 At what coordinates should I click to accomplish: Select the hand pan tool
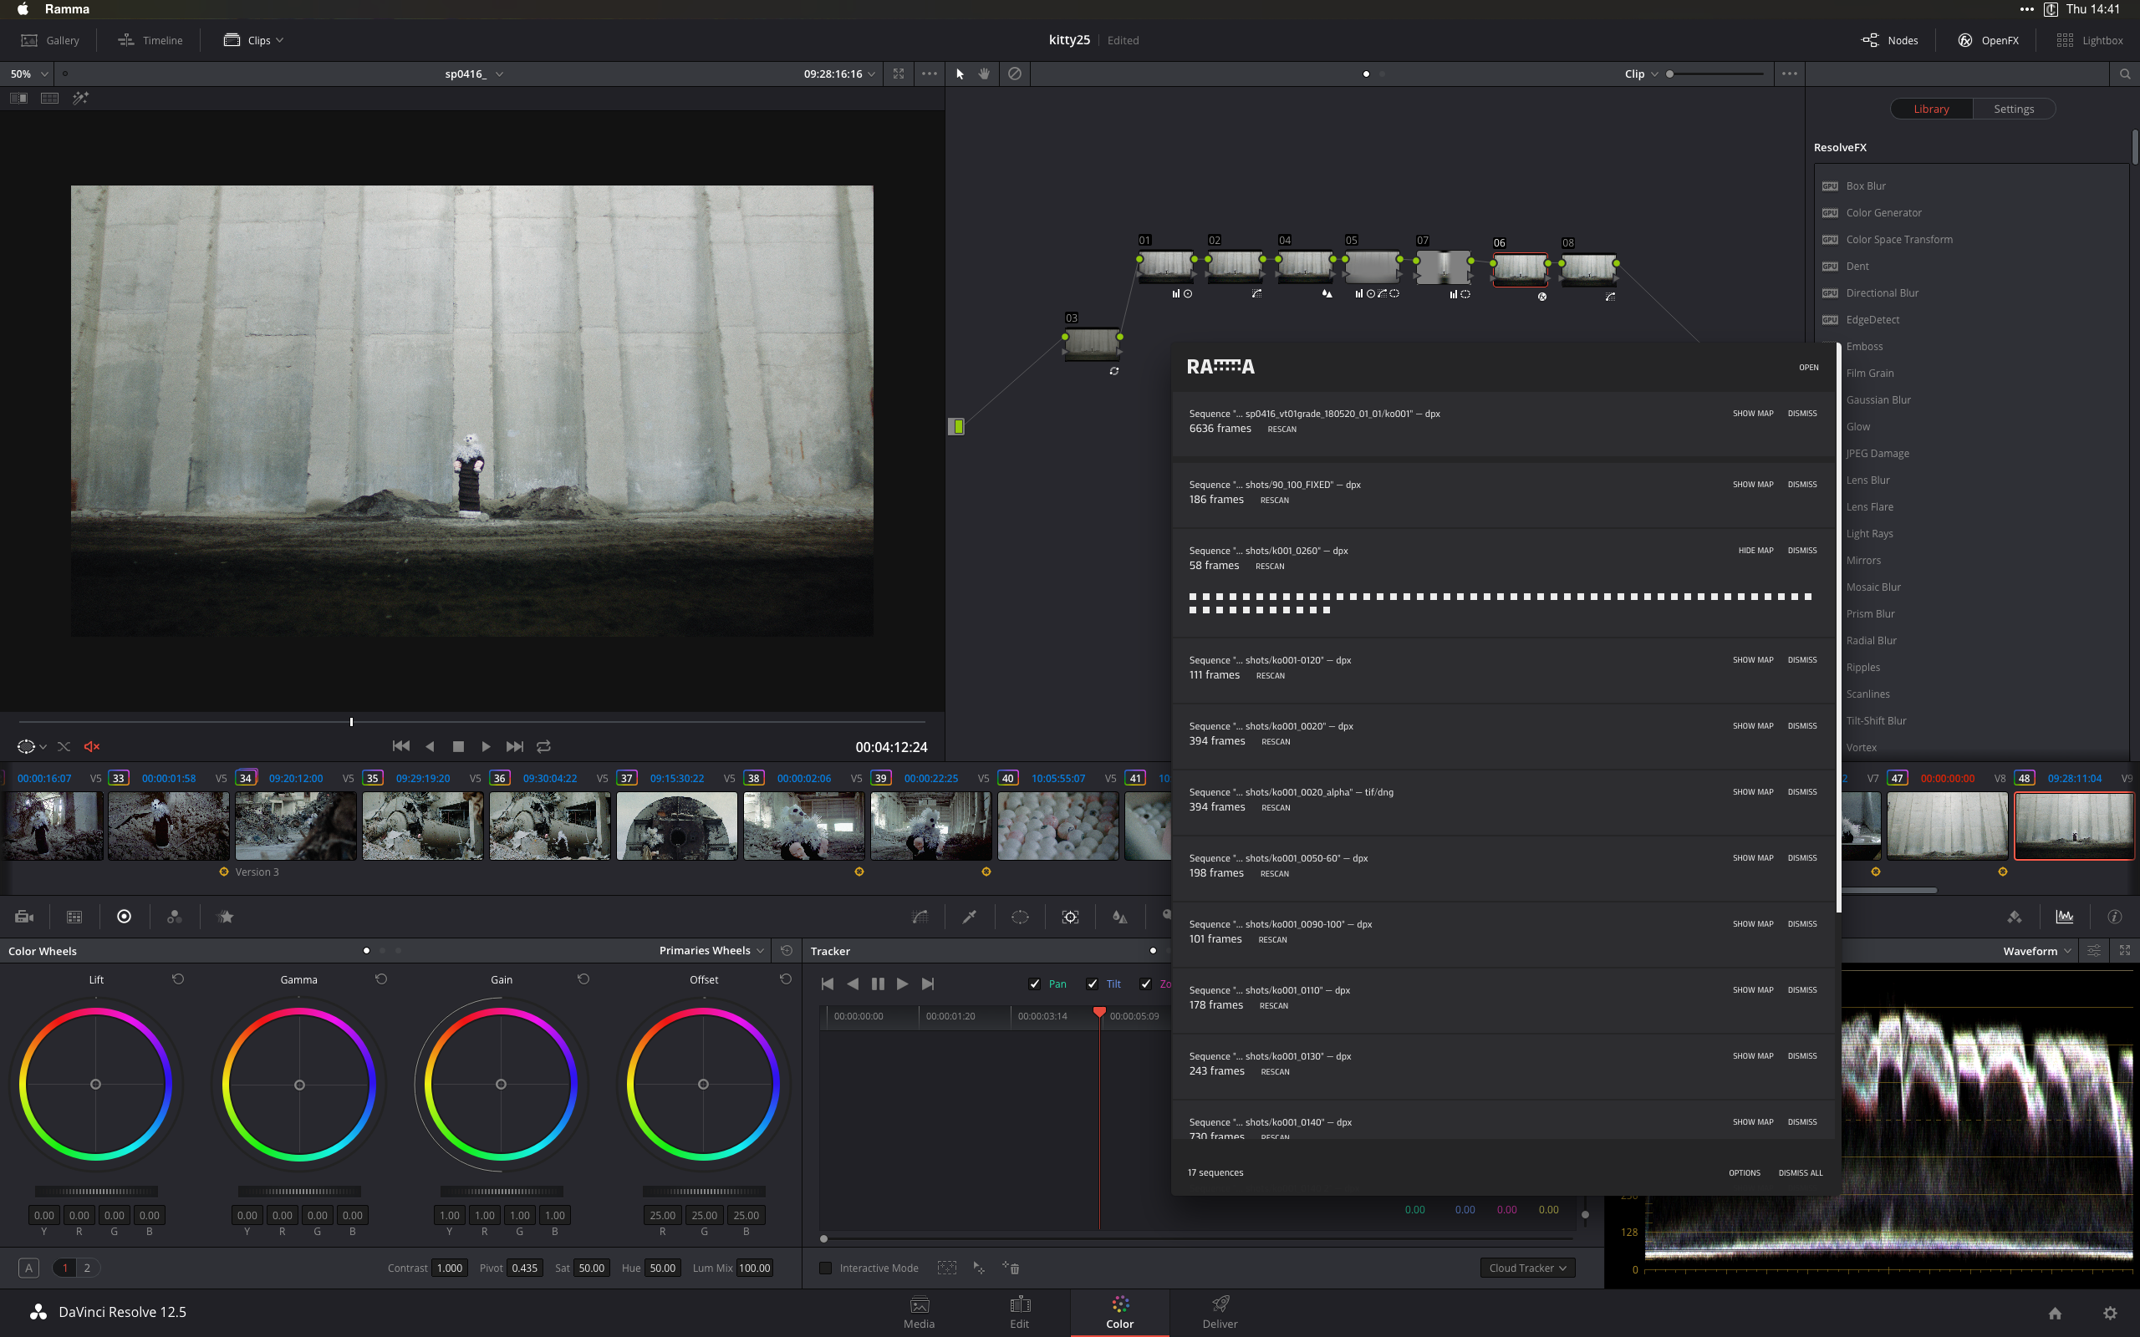tap(984, 74)
